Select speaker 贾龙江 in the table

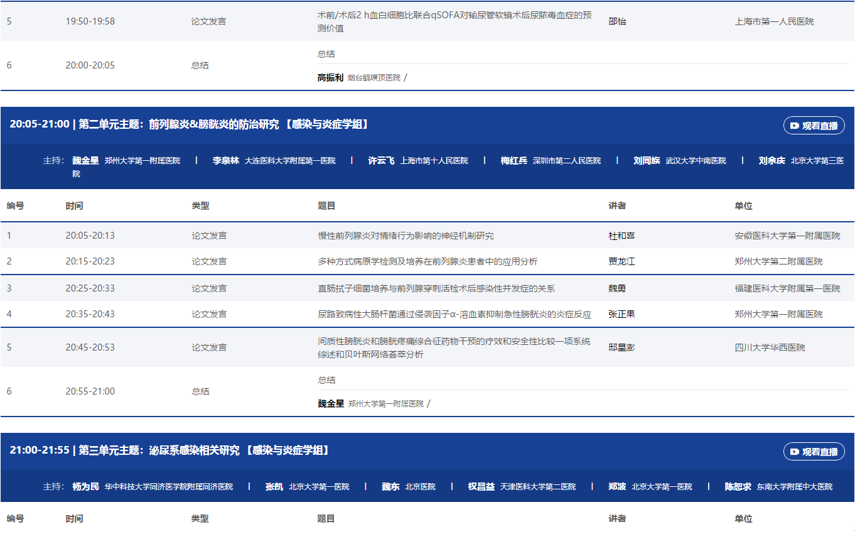coord(621,262)
